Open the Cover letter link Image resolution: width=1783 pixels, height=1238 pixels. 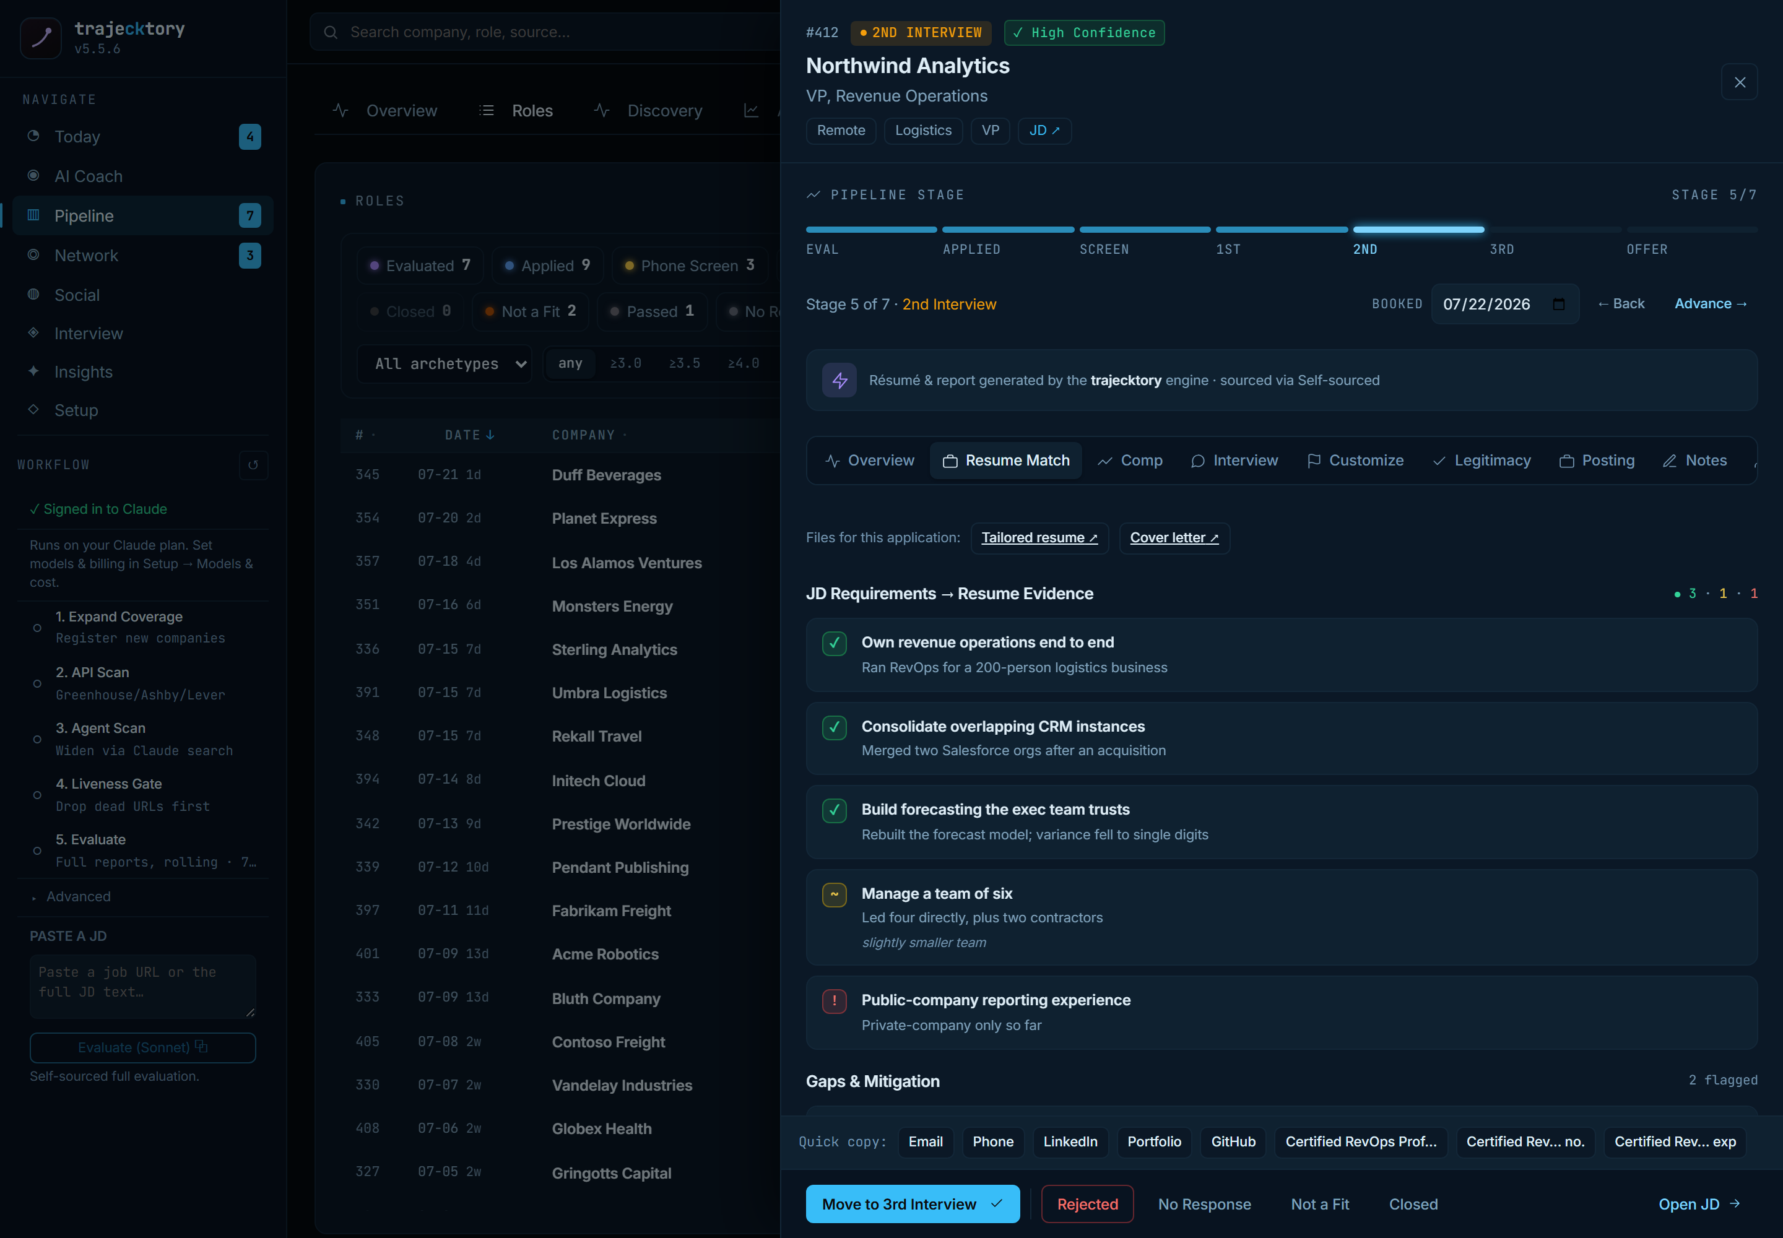pos(1174,537)
